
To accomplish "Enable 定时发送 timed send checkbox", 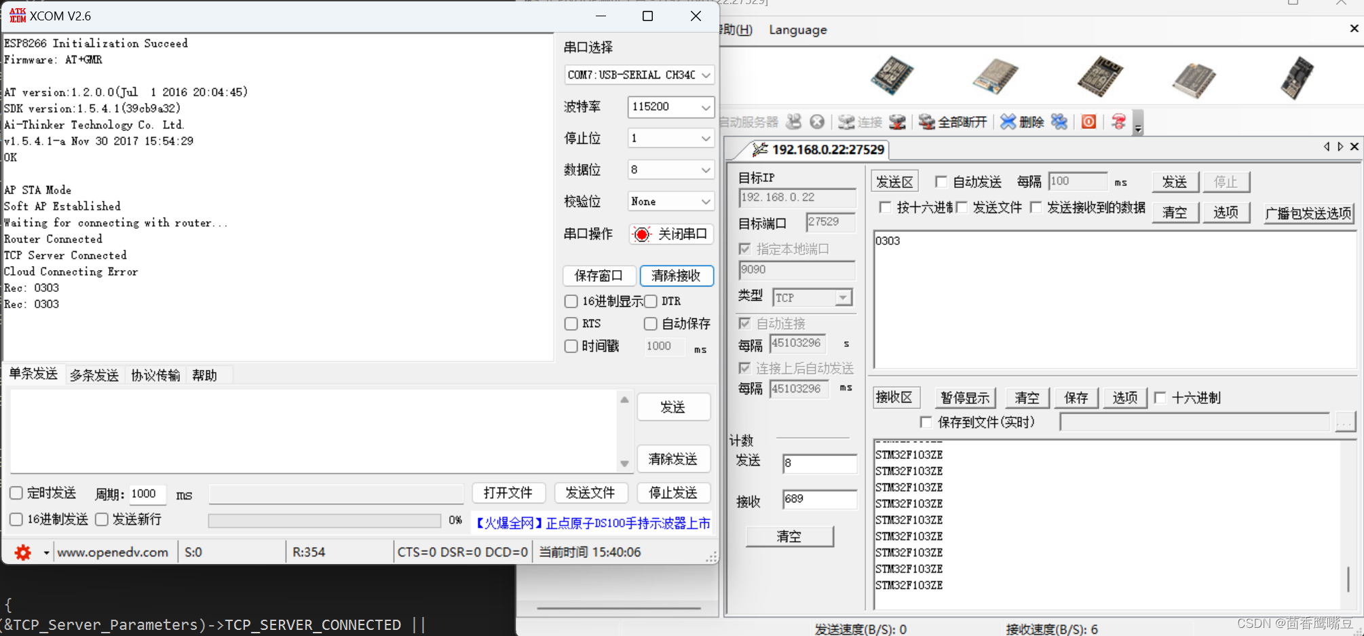I will (16, 493).
